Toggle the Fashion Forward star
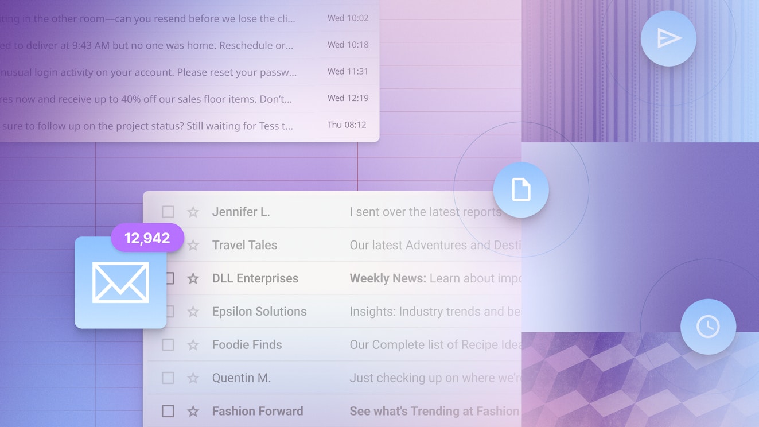 click(x=192, y=411)
